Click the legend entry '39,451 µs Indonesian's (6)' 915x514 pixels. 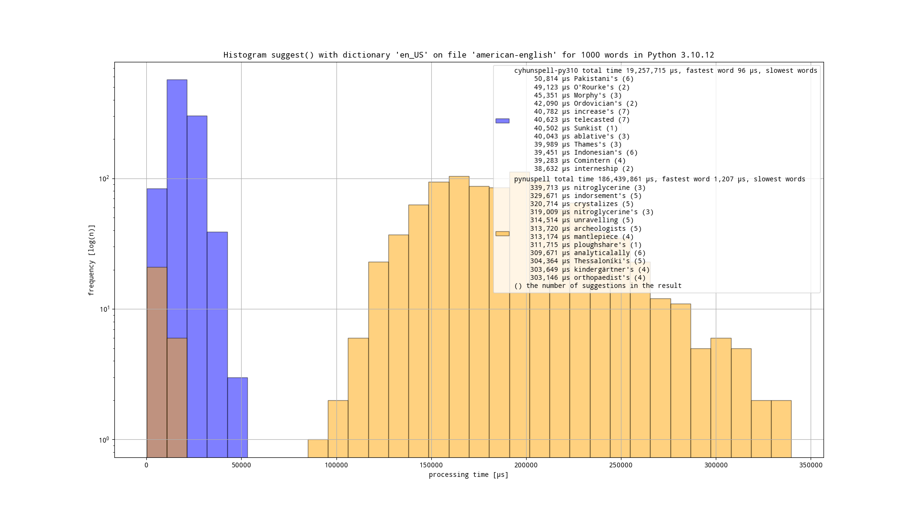pos(586,152)
